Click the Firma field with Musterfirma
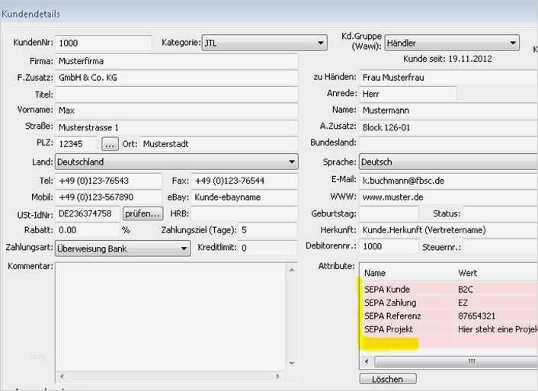The image size is (538, 391). tap(176, 61)
